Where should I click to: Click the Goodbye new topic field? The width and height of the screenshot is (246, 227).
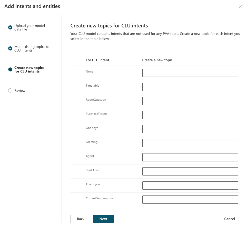tap(190, 129)
